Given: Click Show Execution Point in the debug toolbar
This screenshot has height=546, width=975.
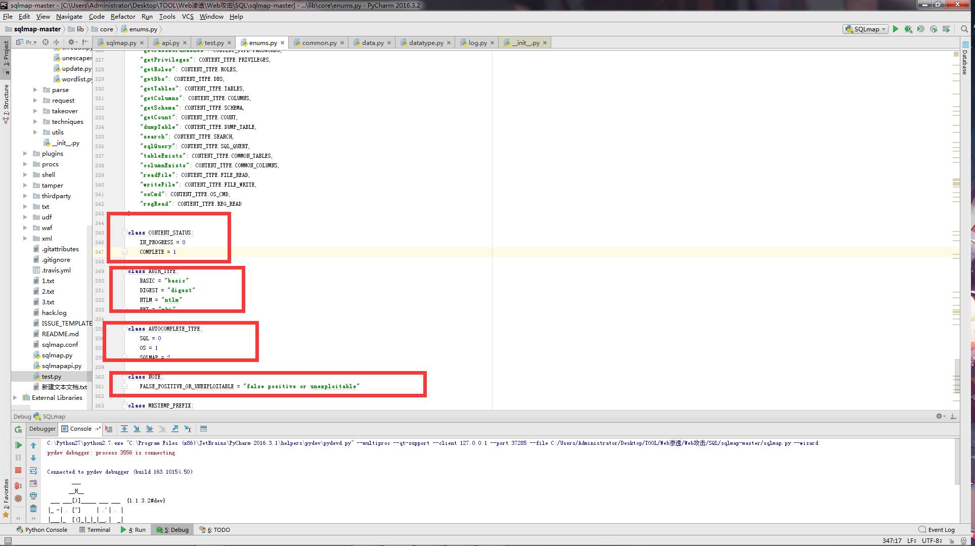Looking at the screenshot, I should click(109, 429).
